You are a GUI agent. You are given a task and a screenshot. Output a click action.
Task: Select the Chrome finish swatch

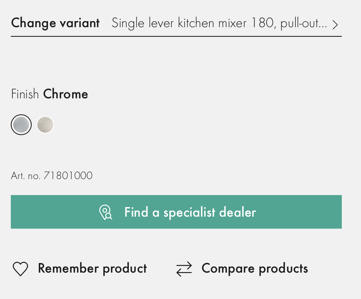[x=21, y=125]
